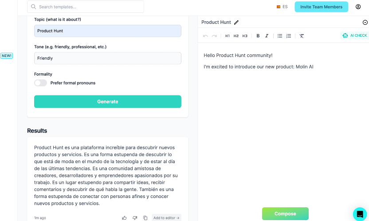
Task: Insert a numbered list
Action: coord(289,36)
